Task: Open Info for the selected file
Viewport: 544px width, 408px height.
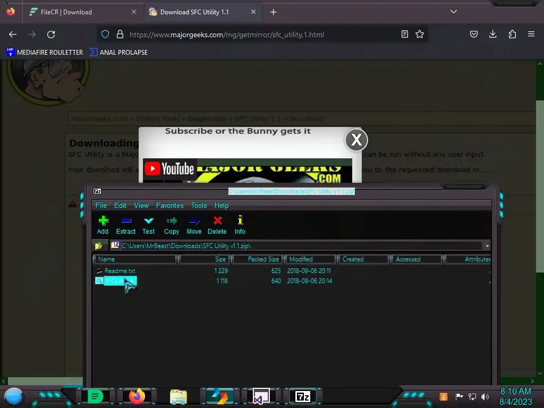Action: (240, 225)
